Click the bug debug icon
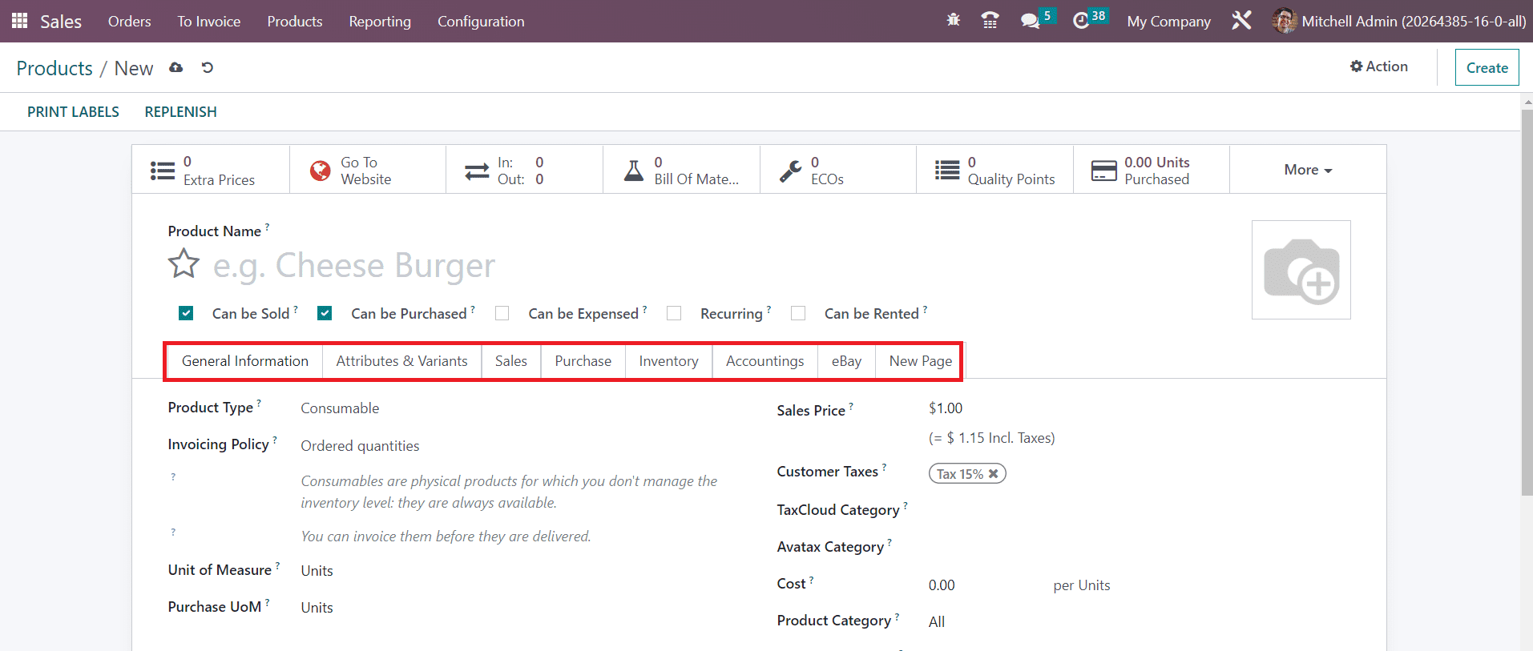Screen dimensions: 1533x651 (x=953, y=21)
